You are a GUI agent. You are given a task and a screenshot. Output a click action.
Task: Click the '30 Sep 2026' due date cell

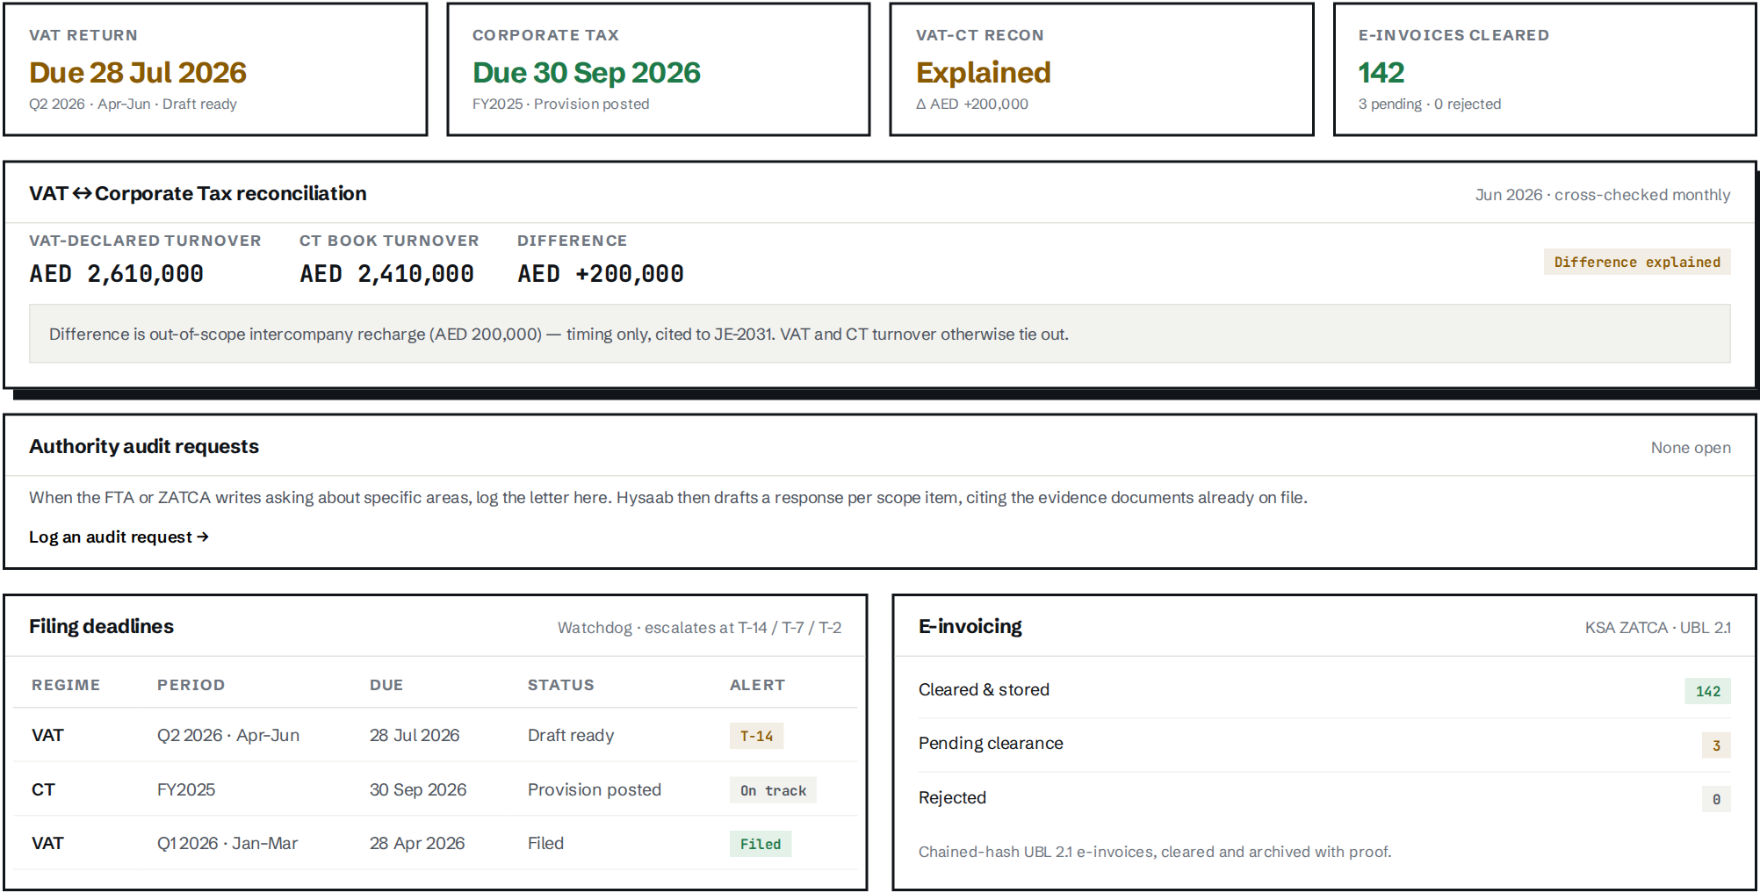coord(418,789)
